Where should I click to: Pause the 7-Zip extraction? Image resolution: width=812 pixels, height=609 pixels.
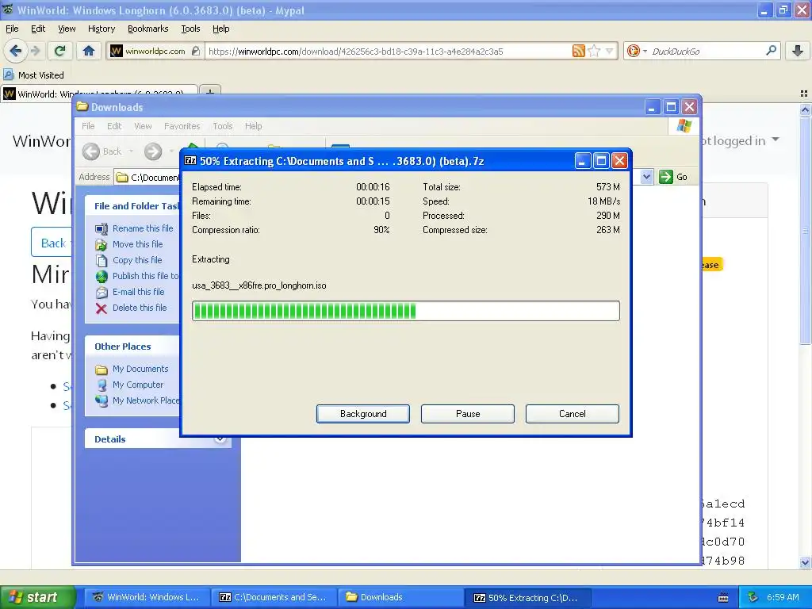pyautogui.click(x=468, y=414)
